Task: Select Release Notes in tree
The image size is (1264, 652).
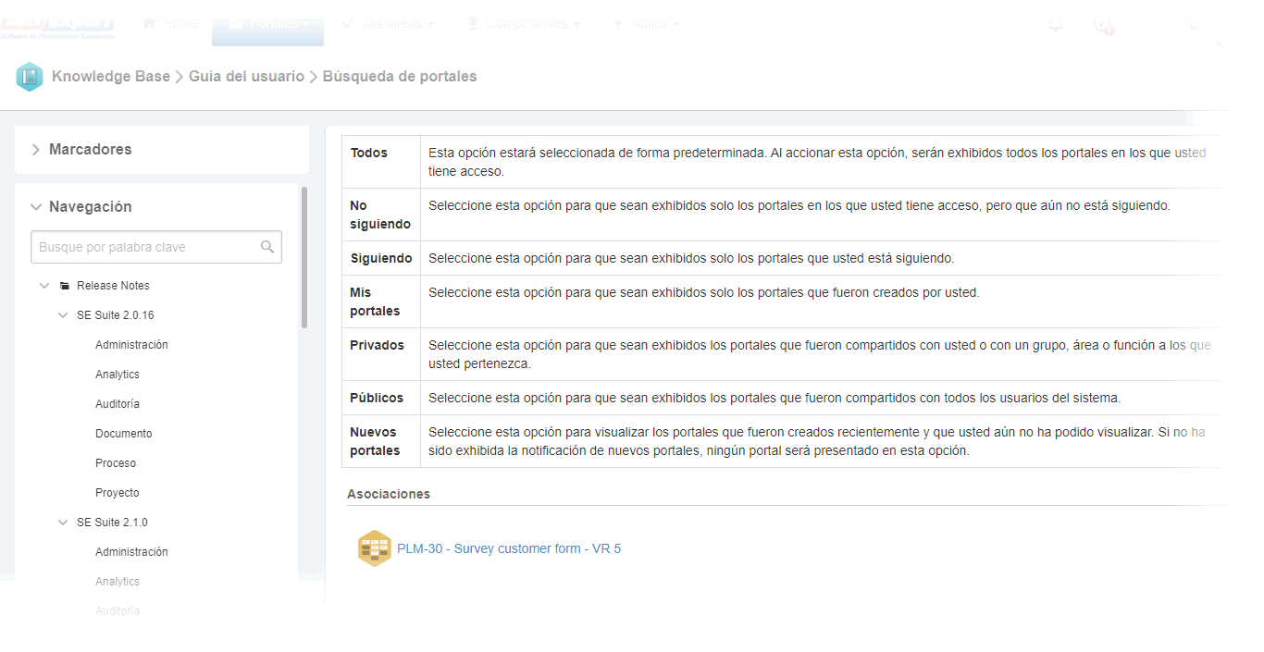Action: (x=113, y=286)
